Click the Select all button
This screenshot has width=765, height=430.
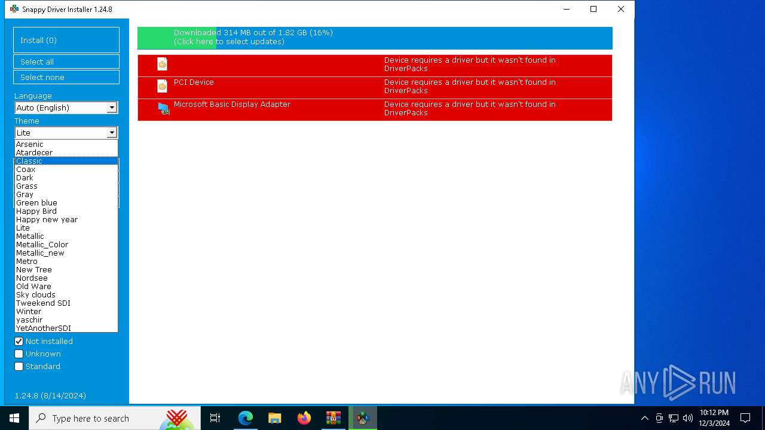66,62
